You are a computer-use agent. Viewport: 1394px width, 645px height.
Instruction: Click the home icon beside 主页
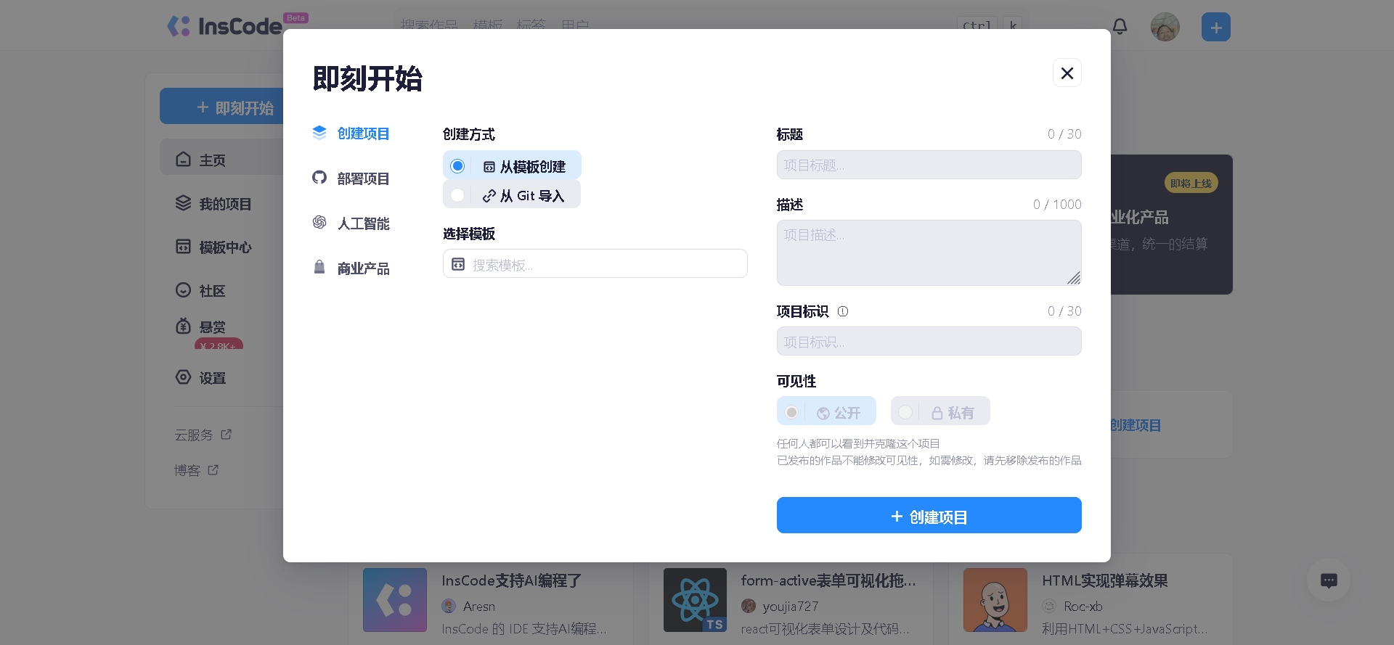pos(183,159)
